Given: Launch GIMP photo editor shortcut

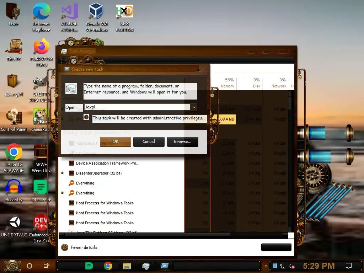Looking at the screenshot, I should click(41, 89).
